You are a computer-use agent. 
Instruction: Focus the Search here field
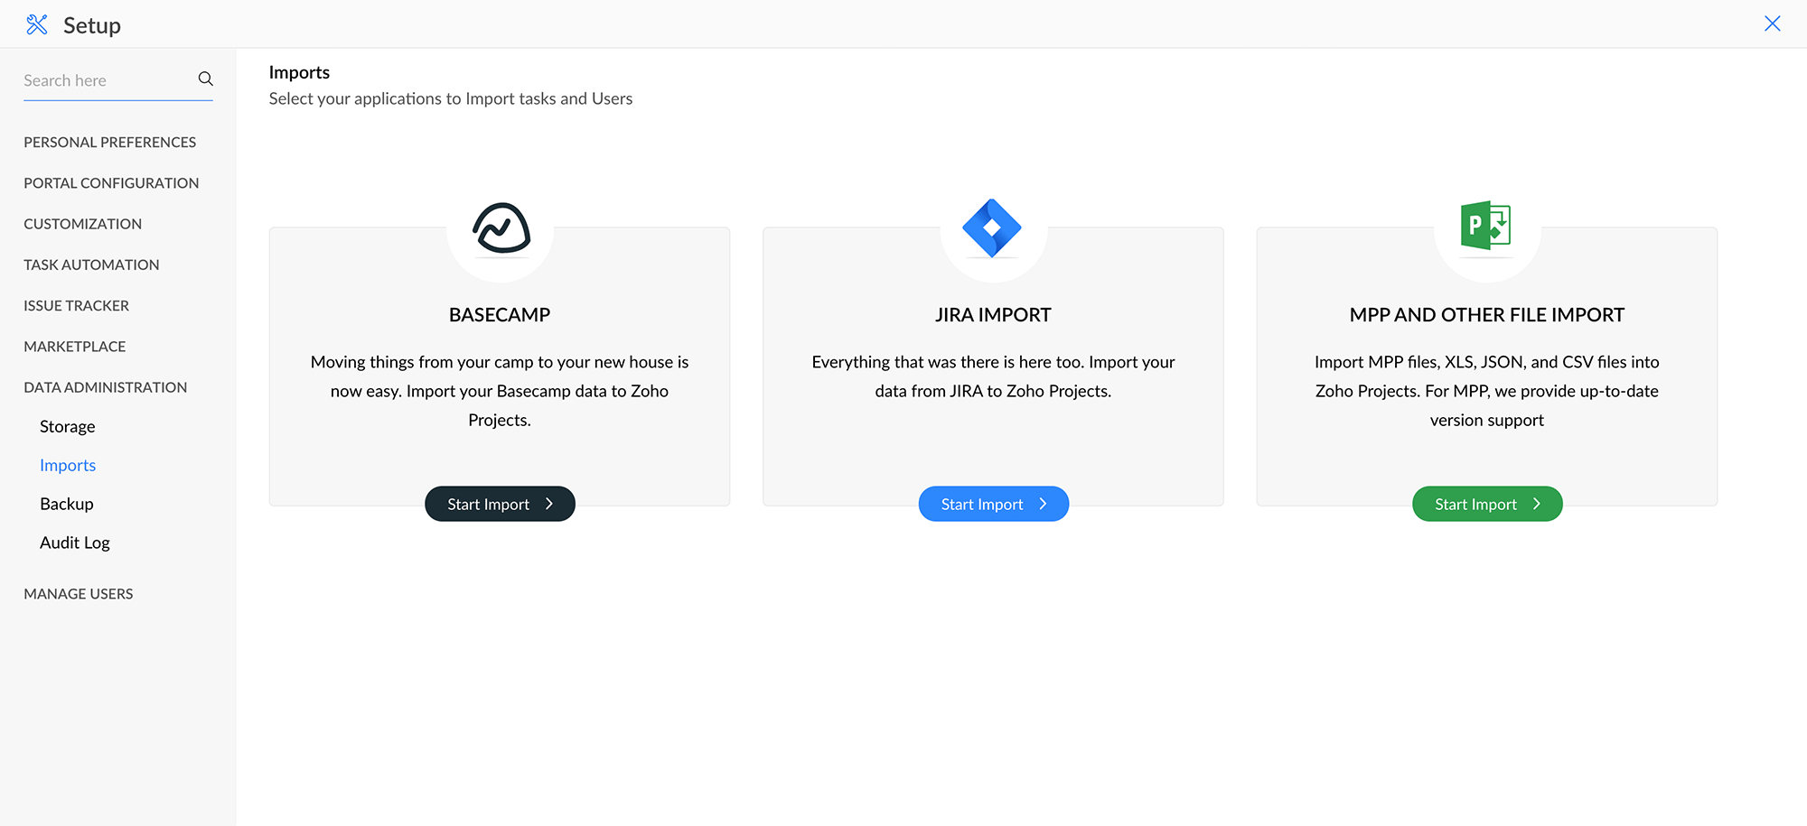point(107,80)
